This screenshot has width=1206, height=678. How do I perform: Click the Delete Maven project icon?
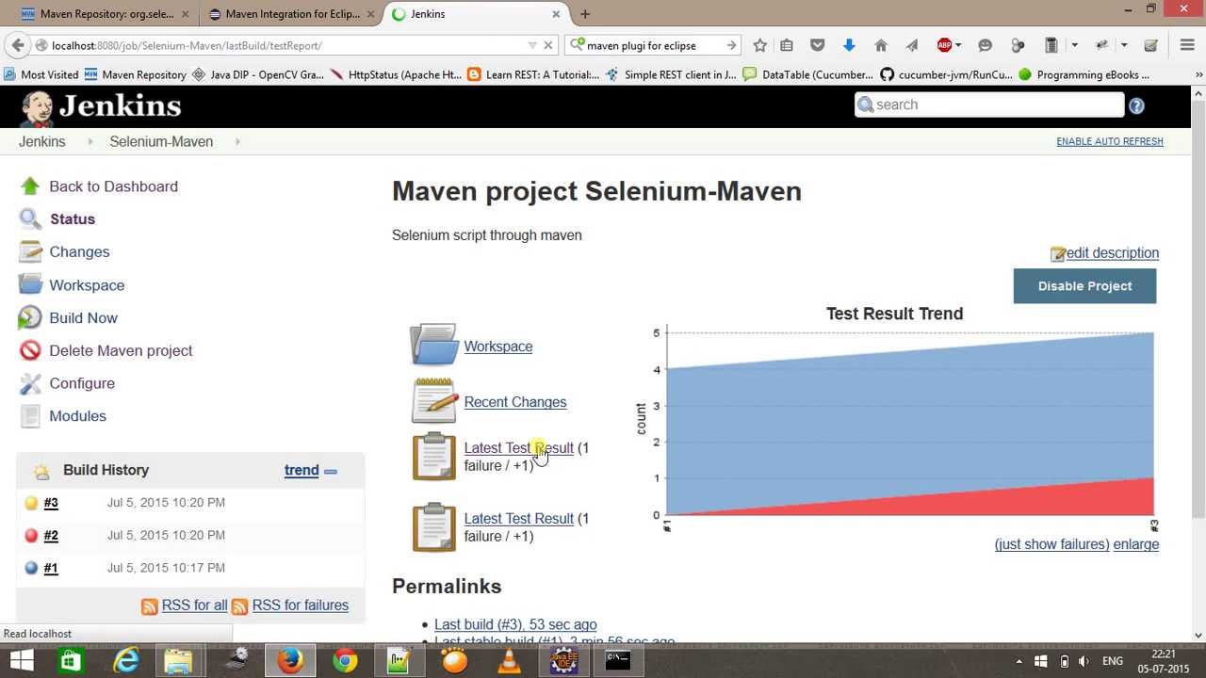[30, 350]
